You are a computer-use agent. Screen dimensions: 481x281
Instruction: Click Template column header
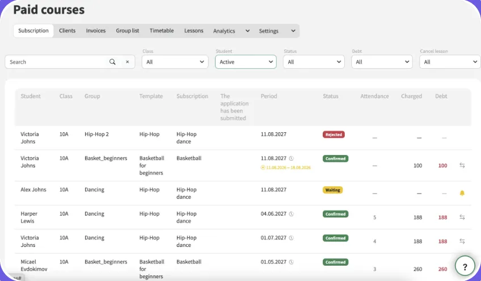151,96
